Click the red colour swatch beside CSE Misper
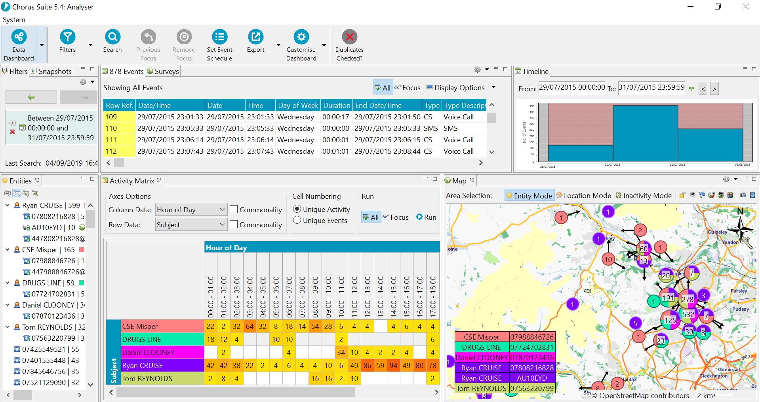Viewport: 760px width, 402px height. tap(82, 250)
